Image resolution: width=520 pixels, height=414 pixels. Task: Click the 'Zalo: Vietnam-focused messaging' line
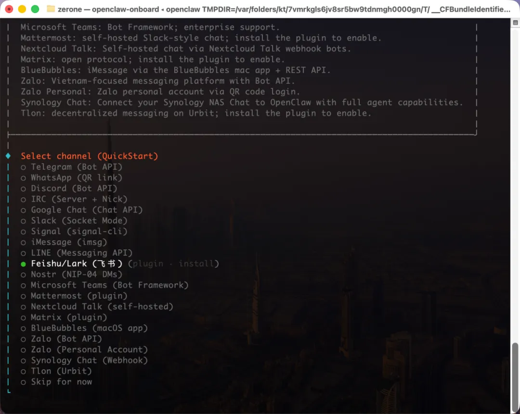coord(158,81)
